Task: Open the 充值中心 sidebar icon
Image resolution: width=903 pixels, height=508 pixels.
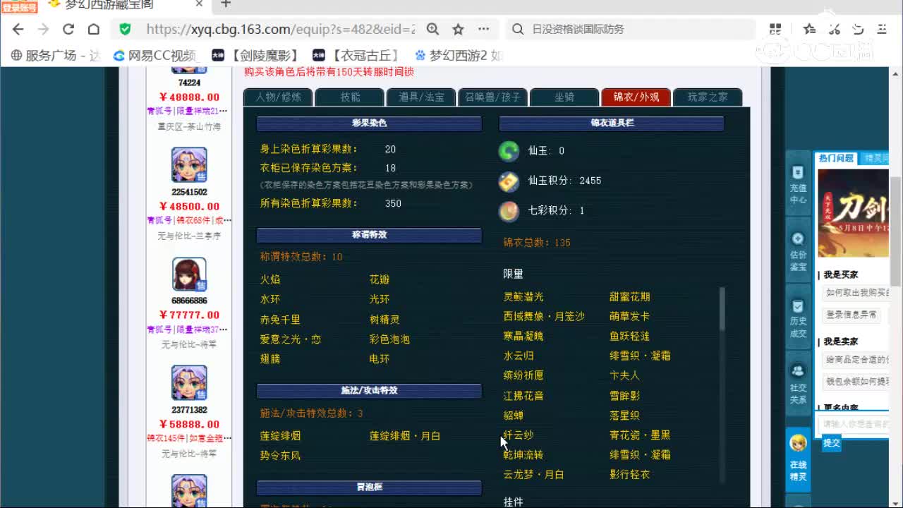Action: (798, 184)
